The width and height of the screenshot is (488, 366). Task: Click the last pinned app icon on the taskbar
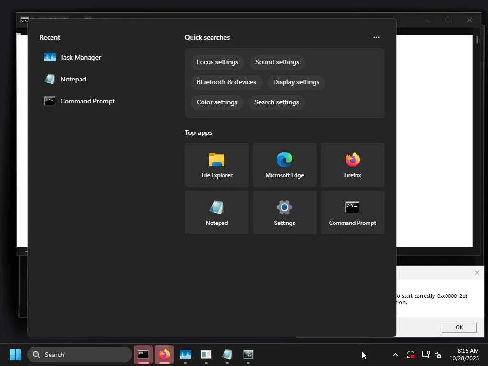tap(248, 355)
